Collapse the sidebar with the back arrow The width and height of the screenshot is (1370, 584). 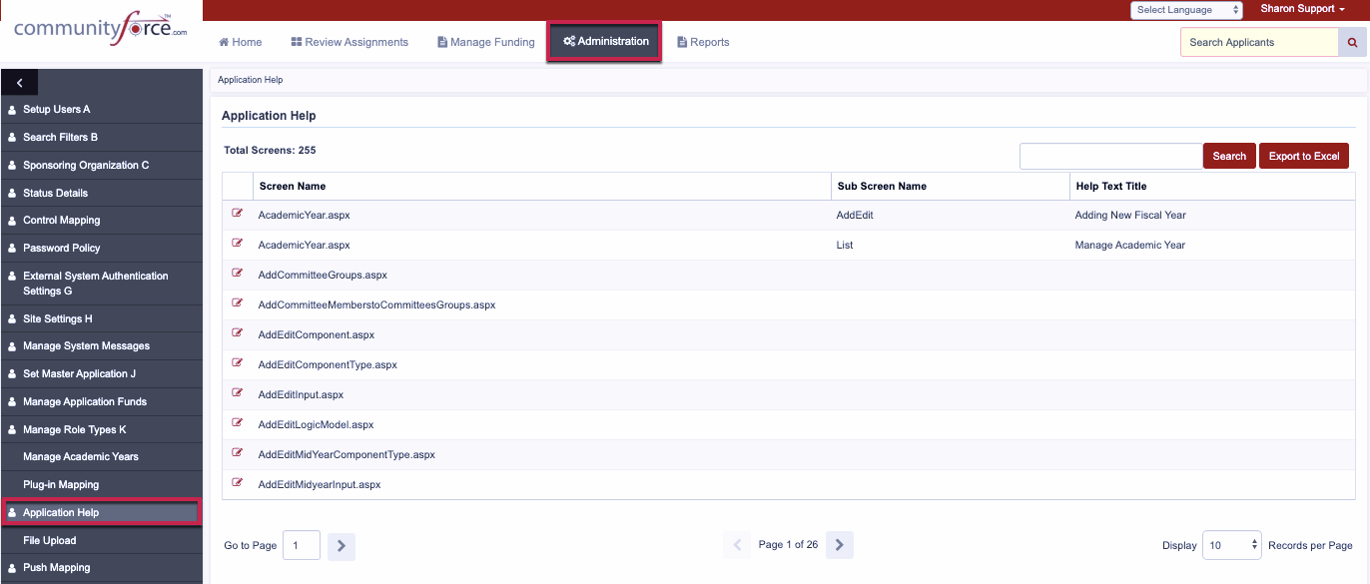[x=20, y=83]
